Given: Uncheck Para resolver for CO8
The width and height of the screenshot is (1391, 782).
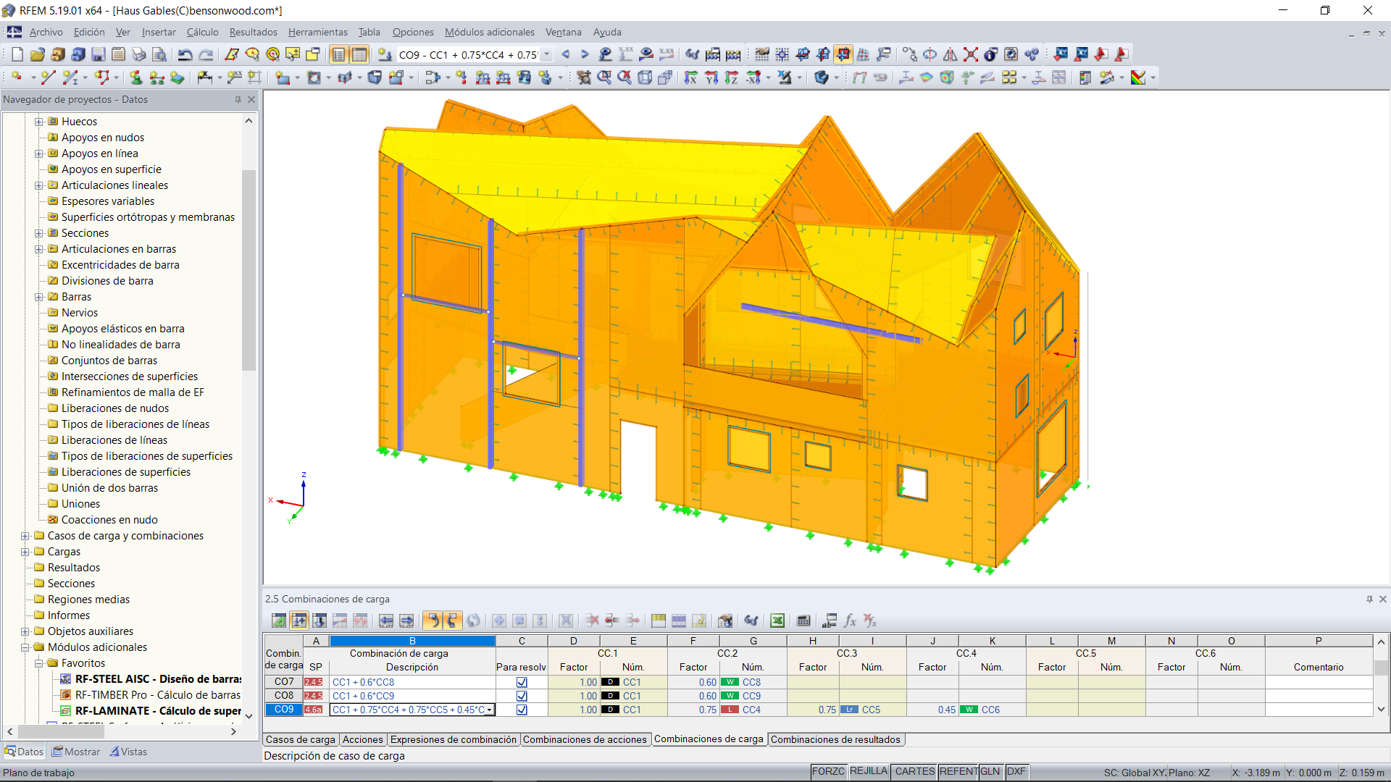Looking at the screenshot, I should point(522,696).
